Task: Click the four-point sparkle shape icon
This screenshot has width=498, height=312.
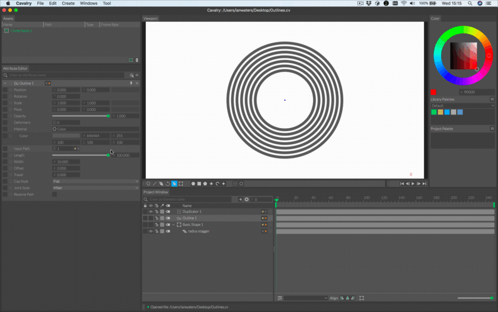Action: tap(224, 184)
